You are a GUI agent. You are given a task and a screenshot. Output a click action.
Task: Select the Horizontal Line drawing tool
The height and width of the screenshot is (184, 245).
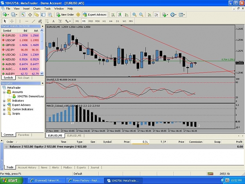pyautogui.click(x=27, y=21)
